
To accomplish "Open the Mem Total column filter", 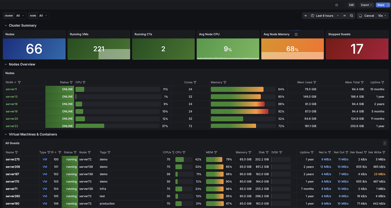I will point(362,82).
